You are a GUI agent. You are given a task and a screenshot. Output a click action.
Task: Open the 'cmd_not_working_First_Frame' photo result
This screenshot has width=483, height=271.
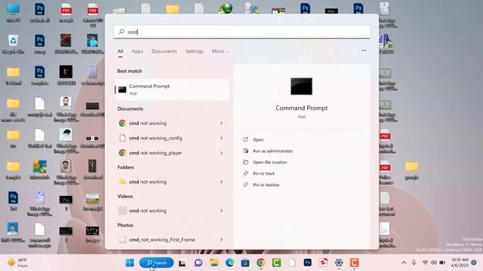pos(166,239)
